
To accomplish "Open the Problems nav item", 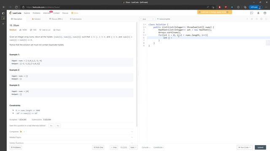I will click(x=37, y=13).
